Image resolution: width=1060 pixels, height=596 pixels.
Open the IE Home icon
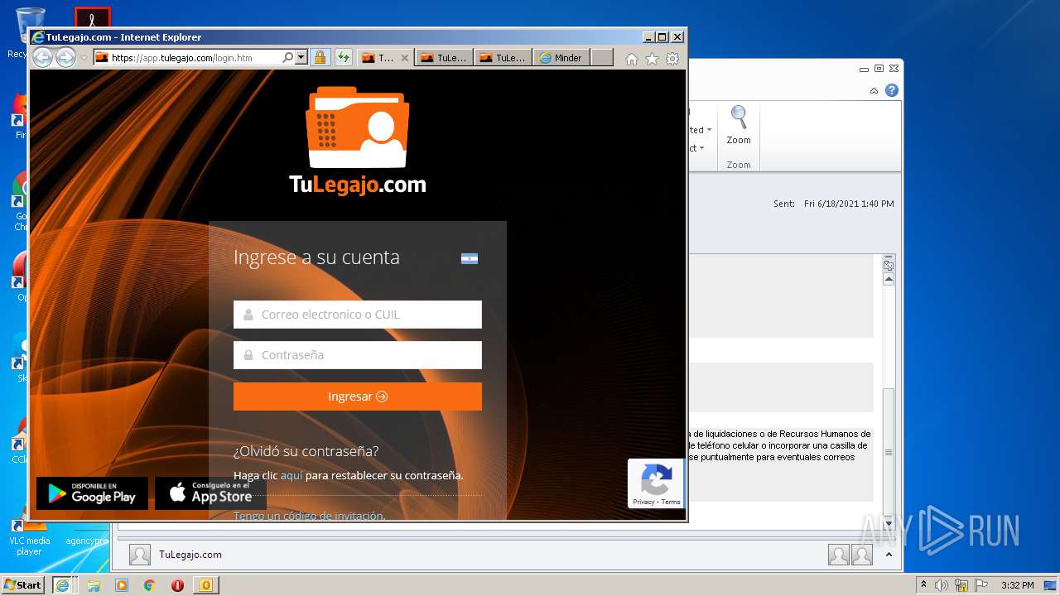(x=632, y=59)
